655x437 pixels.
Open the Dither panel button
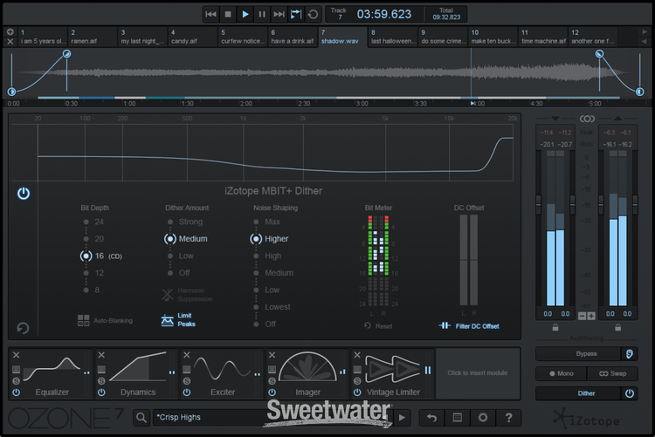click(578, 393)
